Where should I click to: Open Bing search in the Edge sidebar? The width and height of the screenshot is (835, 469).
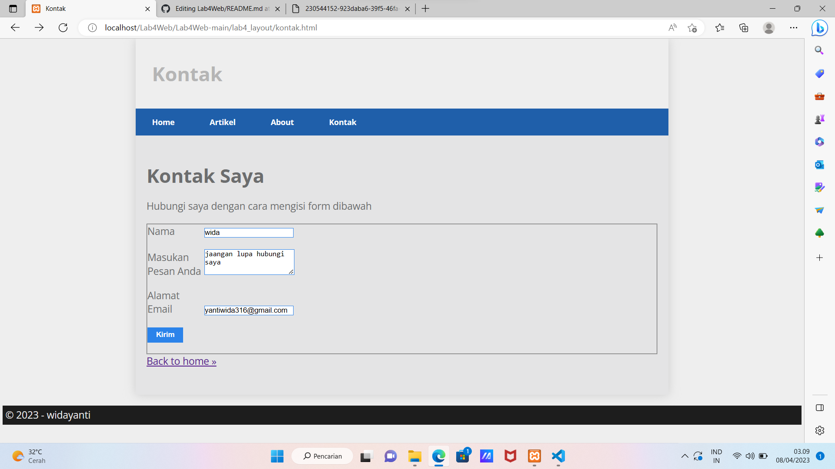[819, 50]
